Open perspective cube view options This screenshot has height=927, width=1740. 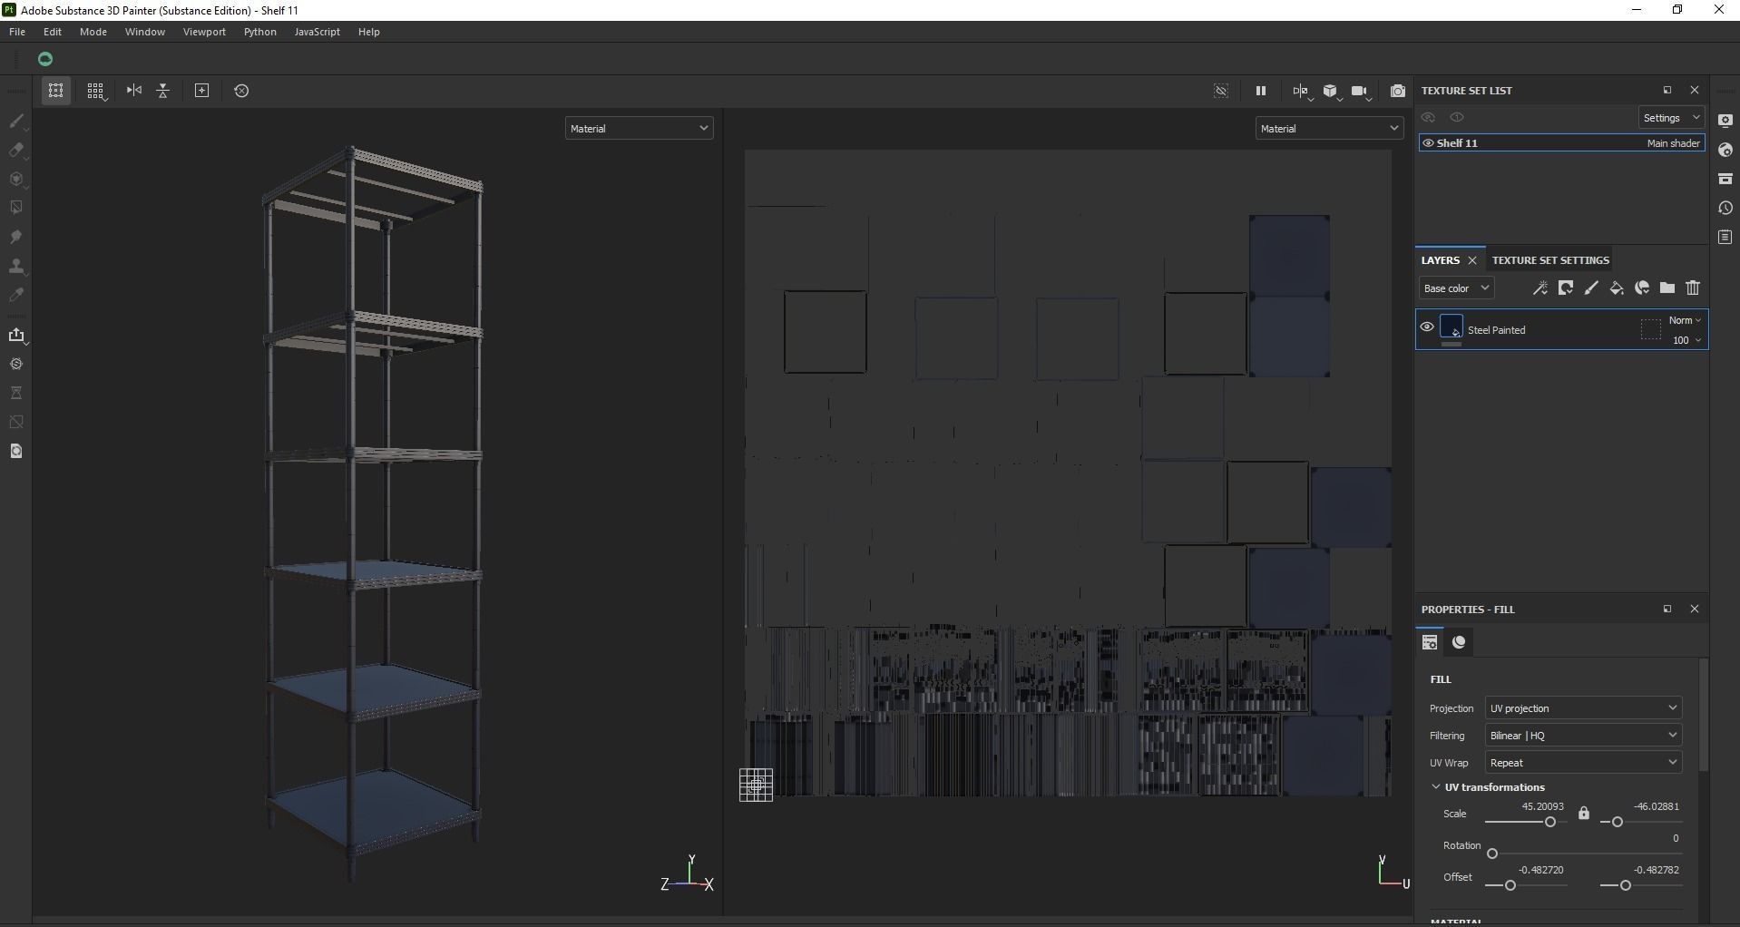tap(1331, 91)
